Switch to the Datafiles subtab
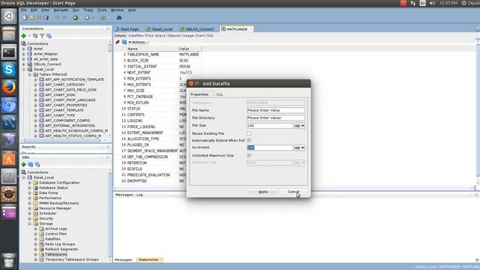 (136, 35)
